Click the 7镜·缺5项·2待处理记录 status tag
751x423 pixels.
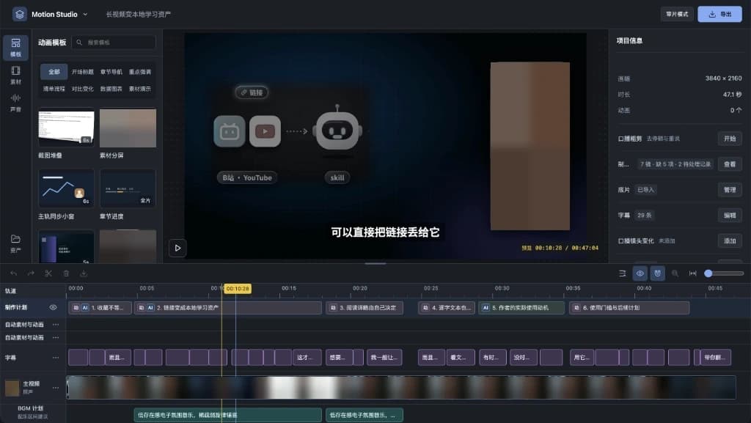[675, 164]
